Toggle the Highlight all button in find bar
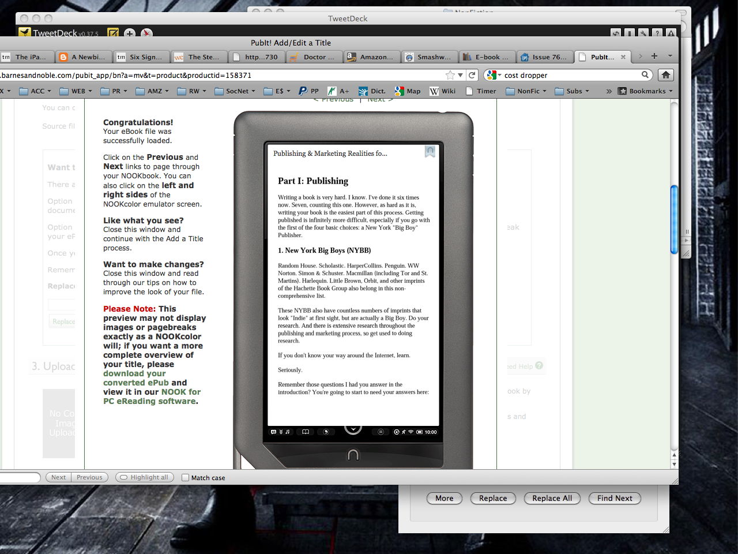 (x=145, y=477)
